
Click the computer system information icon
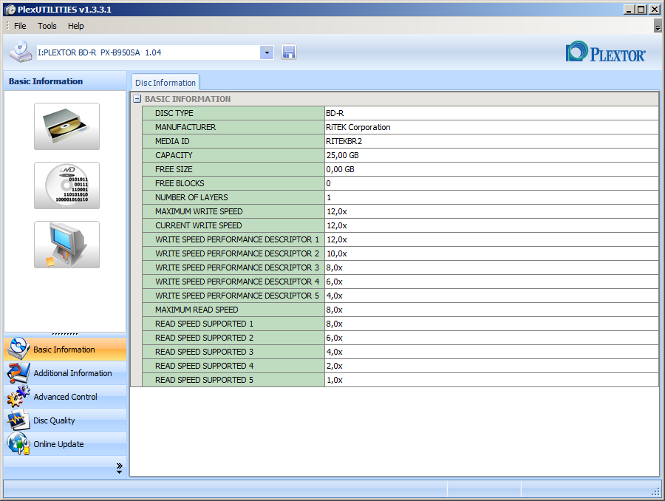pyautogui.click(x=67, y=245)
